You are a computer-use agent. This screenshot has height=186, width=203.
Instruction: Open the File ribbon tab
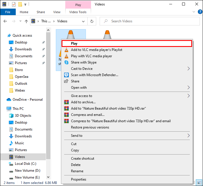(x=8, y=12)
